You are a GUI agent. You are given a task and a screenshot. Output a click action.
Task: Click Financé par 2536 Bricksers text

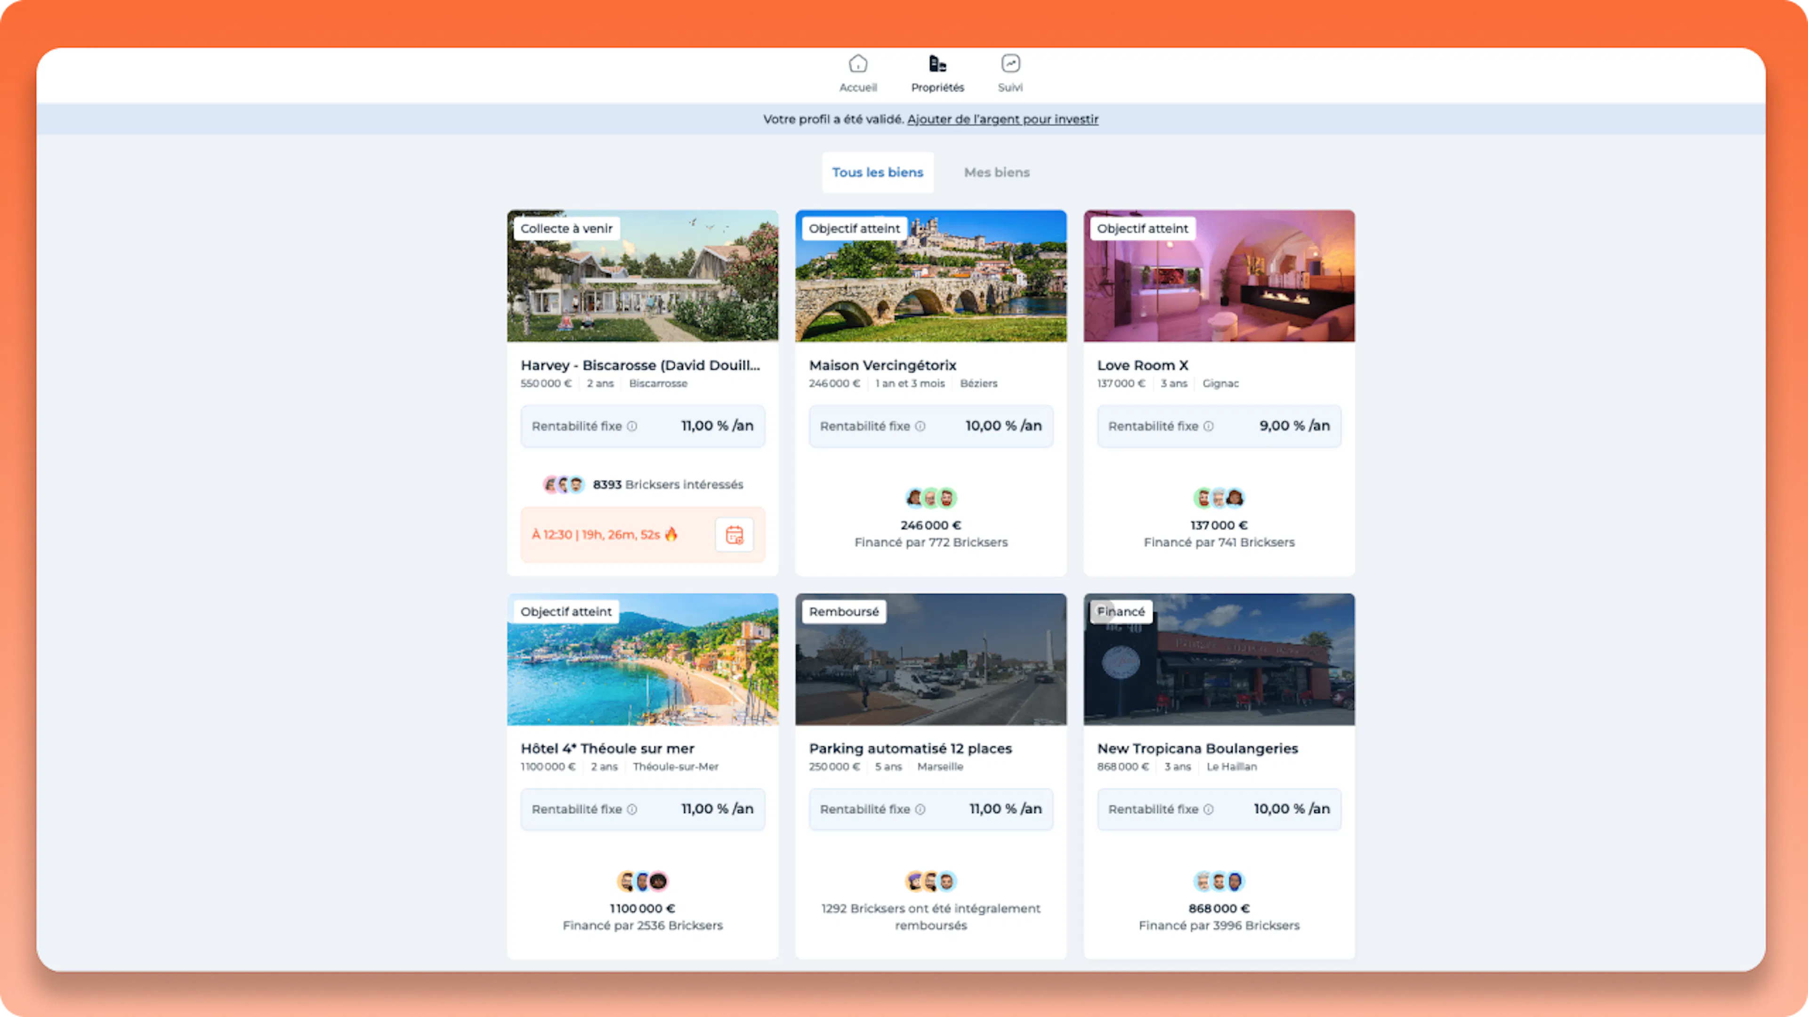coord(642,926)
